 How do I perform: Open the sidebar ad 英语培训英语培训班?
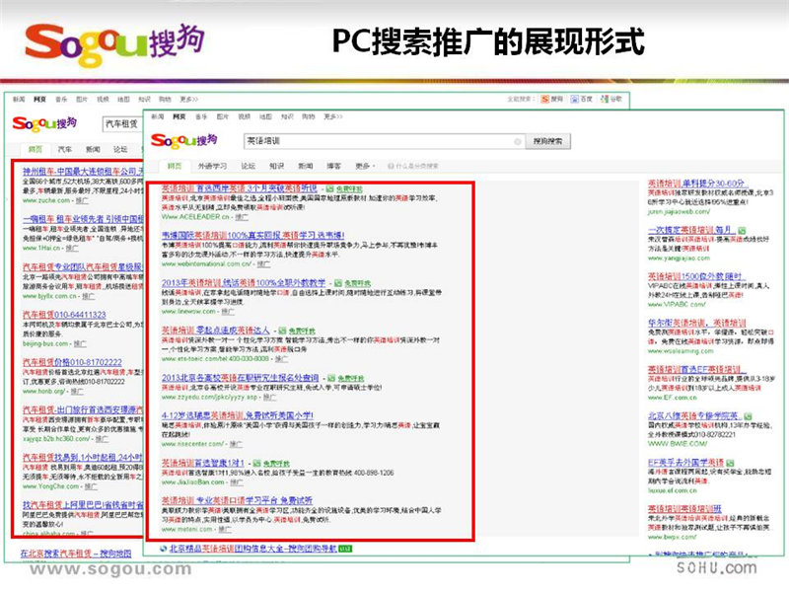(x=684, y=509)
